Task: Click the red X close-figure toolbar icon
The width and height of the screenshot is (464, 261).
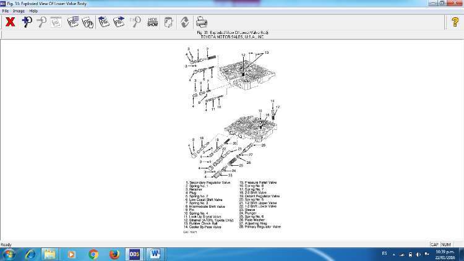Action: [x=10, y=22]
